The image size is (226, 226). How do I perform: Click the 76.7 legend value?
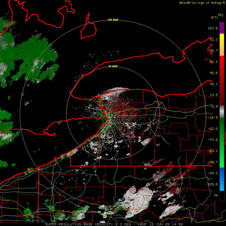click(x=214, y=50)
